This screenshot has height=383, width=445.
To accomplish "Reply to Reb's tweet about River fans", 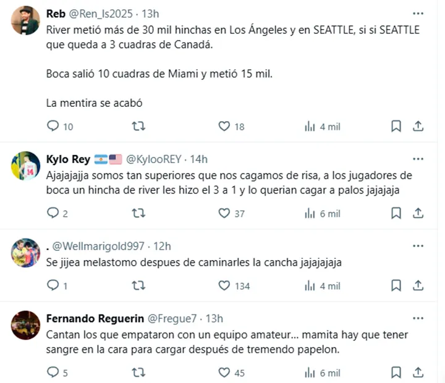I will (53, 126).
